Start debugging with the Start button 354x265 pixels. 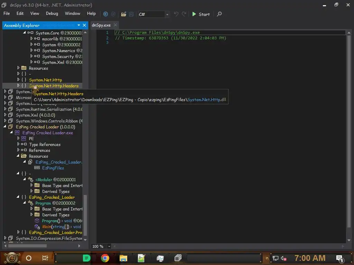(201, 14)
